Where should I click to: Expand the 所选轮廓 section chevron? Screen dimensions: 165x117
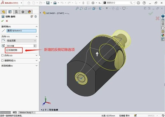[37, 66]
